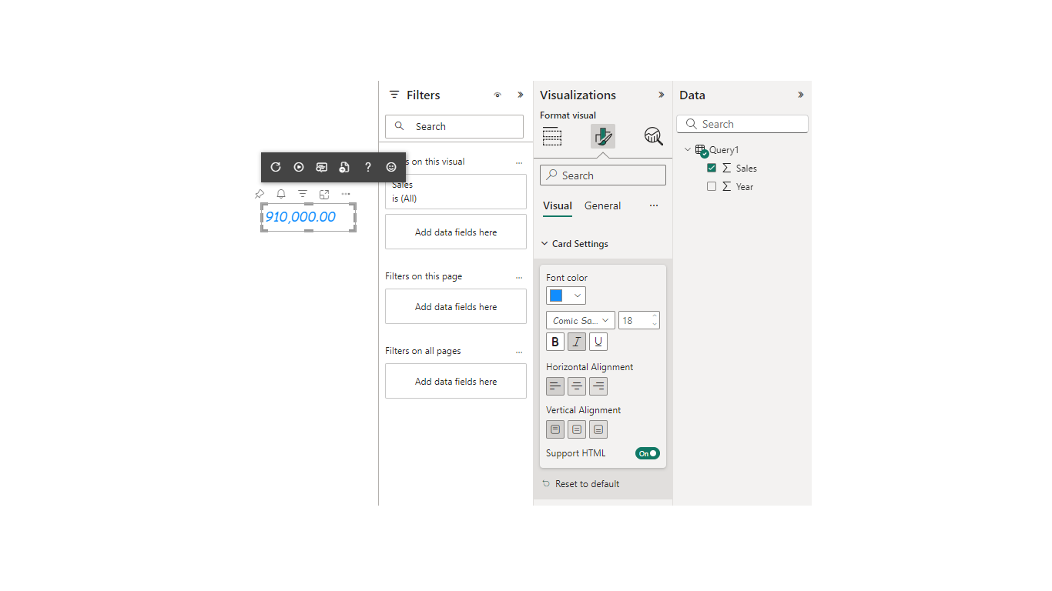
Task: Click the Query1 table name
Action: click(x=724, y=150)
